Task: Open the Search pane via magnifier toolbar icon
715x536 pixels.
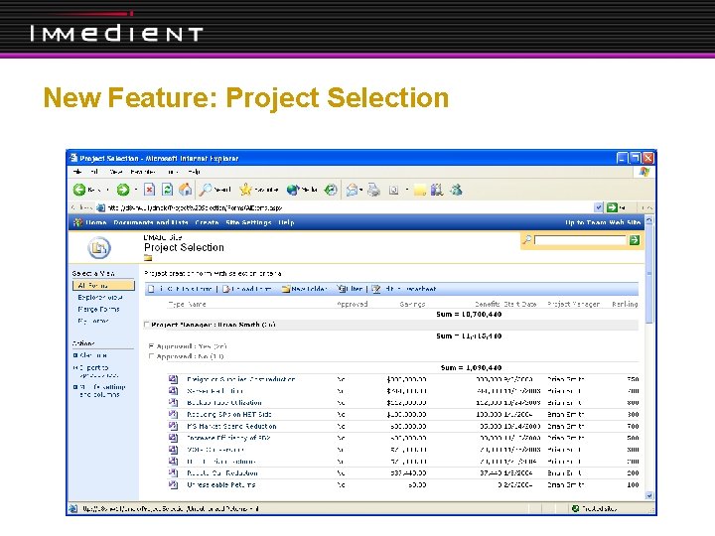Action: point(206,190)
